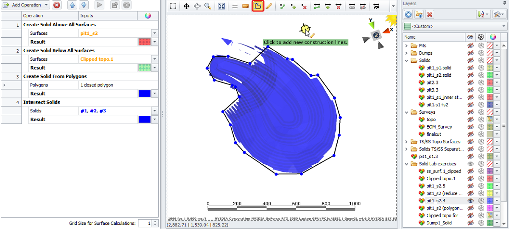Move operation up with the up arrow
This screenshot has height=229, width=509.
click(72, 5)
